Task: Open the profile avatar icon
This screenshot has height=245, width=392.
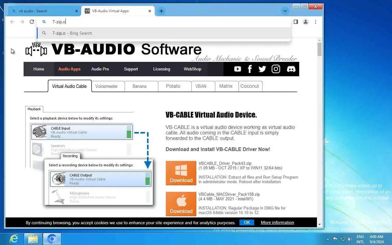Action: tap(306, 22)
